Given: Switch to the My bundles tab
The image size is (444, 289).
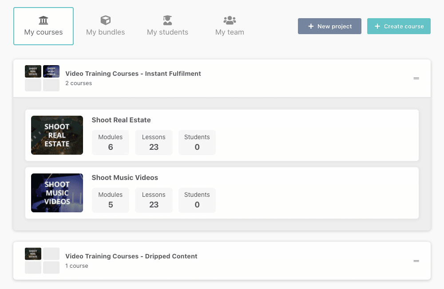Looking at the screenshot, I should [x=105, y=32].
